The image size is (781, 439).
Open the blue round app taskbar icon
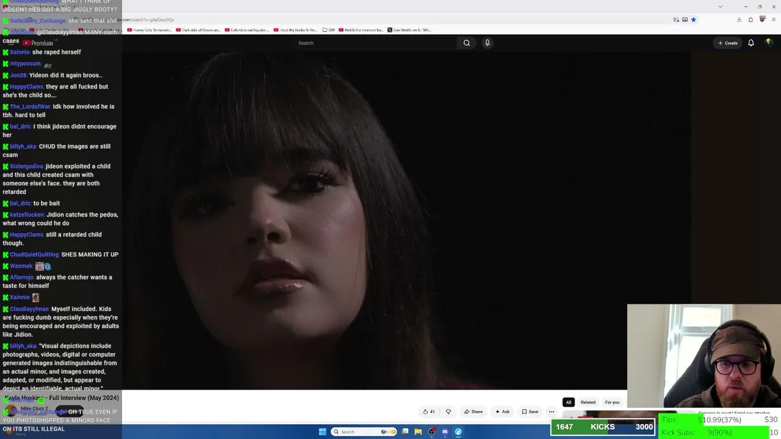(458, 432)
